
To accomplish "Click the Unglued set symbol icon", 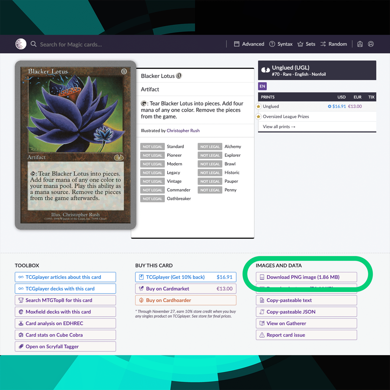I will 266,69.
